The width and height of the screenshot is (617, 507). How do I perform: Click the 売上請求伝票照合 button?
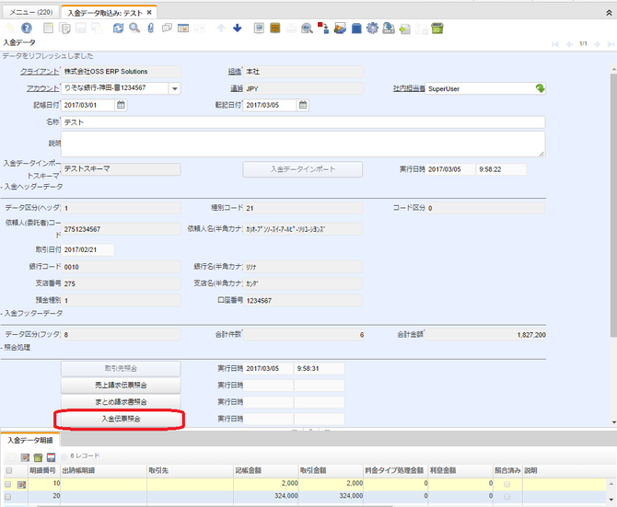click(x=121, y=386)
